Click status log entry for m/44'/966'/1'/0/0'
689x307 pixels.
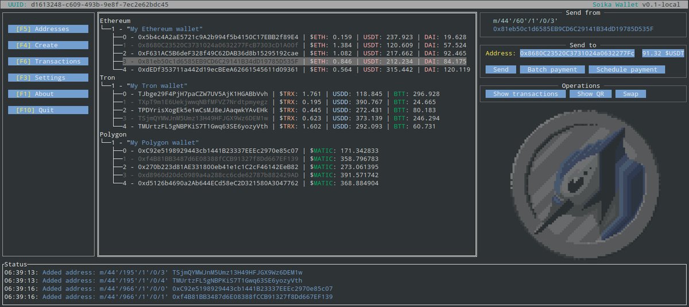pyautogui.click(x=168, y=289)
